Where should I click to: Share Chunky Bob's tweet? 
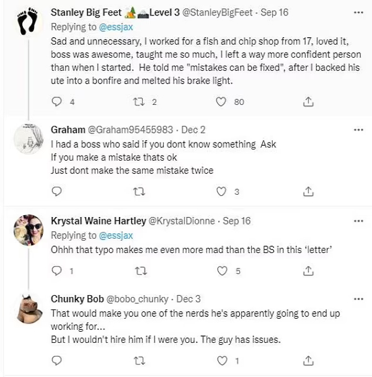tap(307, 360)
